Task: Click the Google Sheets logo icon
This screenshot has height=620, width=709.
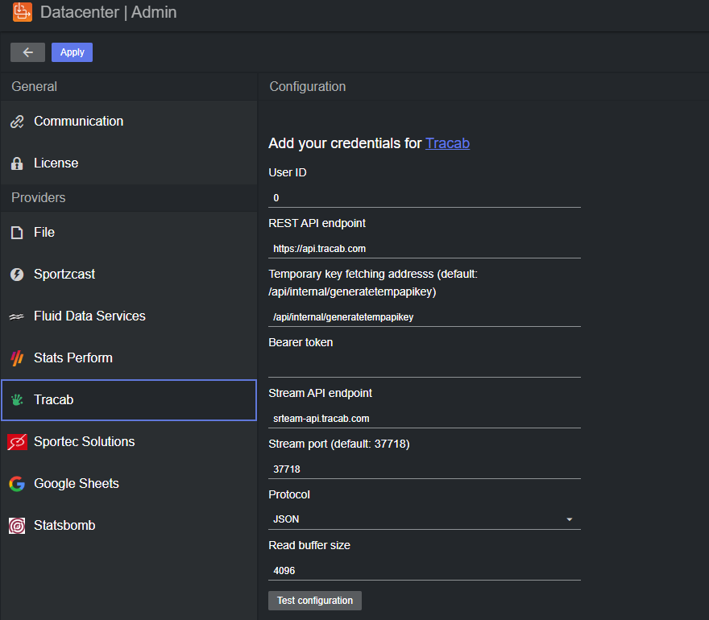Action: click(x=17, y=484)
